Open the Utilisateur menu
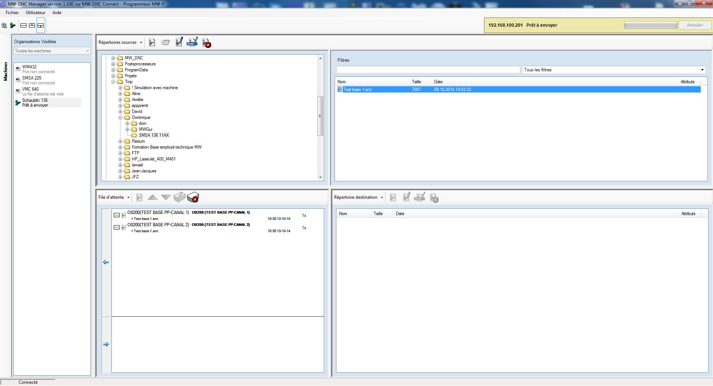Image resolution: width=713 pixels, height=386 pixels. (35, 13)
